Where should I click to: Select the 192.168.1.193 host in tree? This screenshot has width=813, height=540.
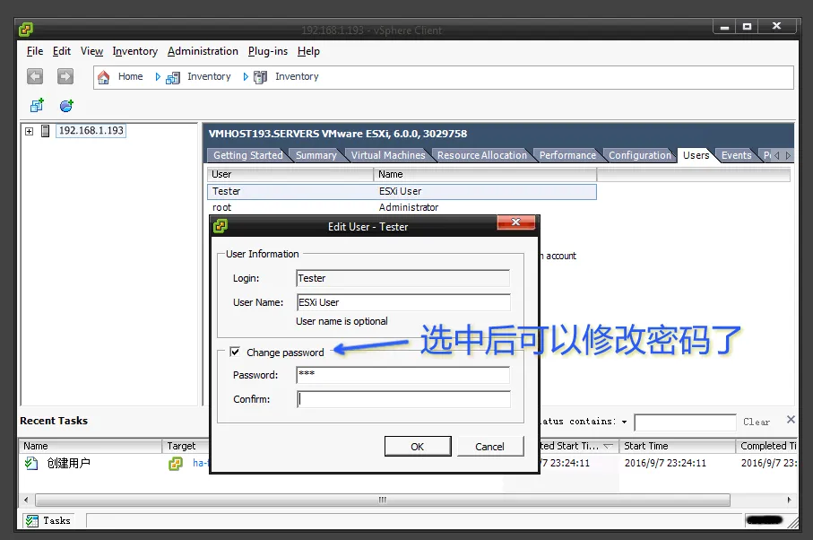[x=91, y=131]
